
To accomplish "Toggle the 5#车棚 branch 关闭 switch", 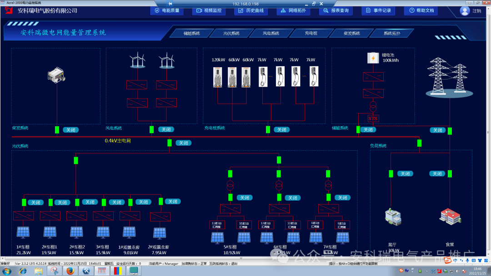I will (x=245, y=197).
